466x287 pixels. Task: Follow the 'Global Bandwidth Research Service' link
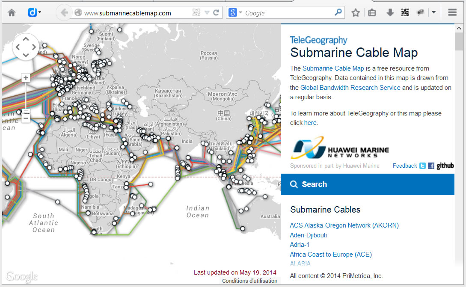point(350,88)
